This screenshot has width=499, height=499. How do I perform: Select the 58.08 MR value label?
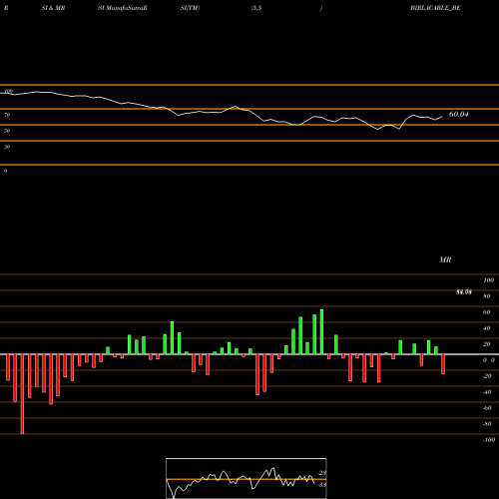tap(464, 292)
